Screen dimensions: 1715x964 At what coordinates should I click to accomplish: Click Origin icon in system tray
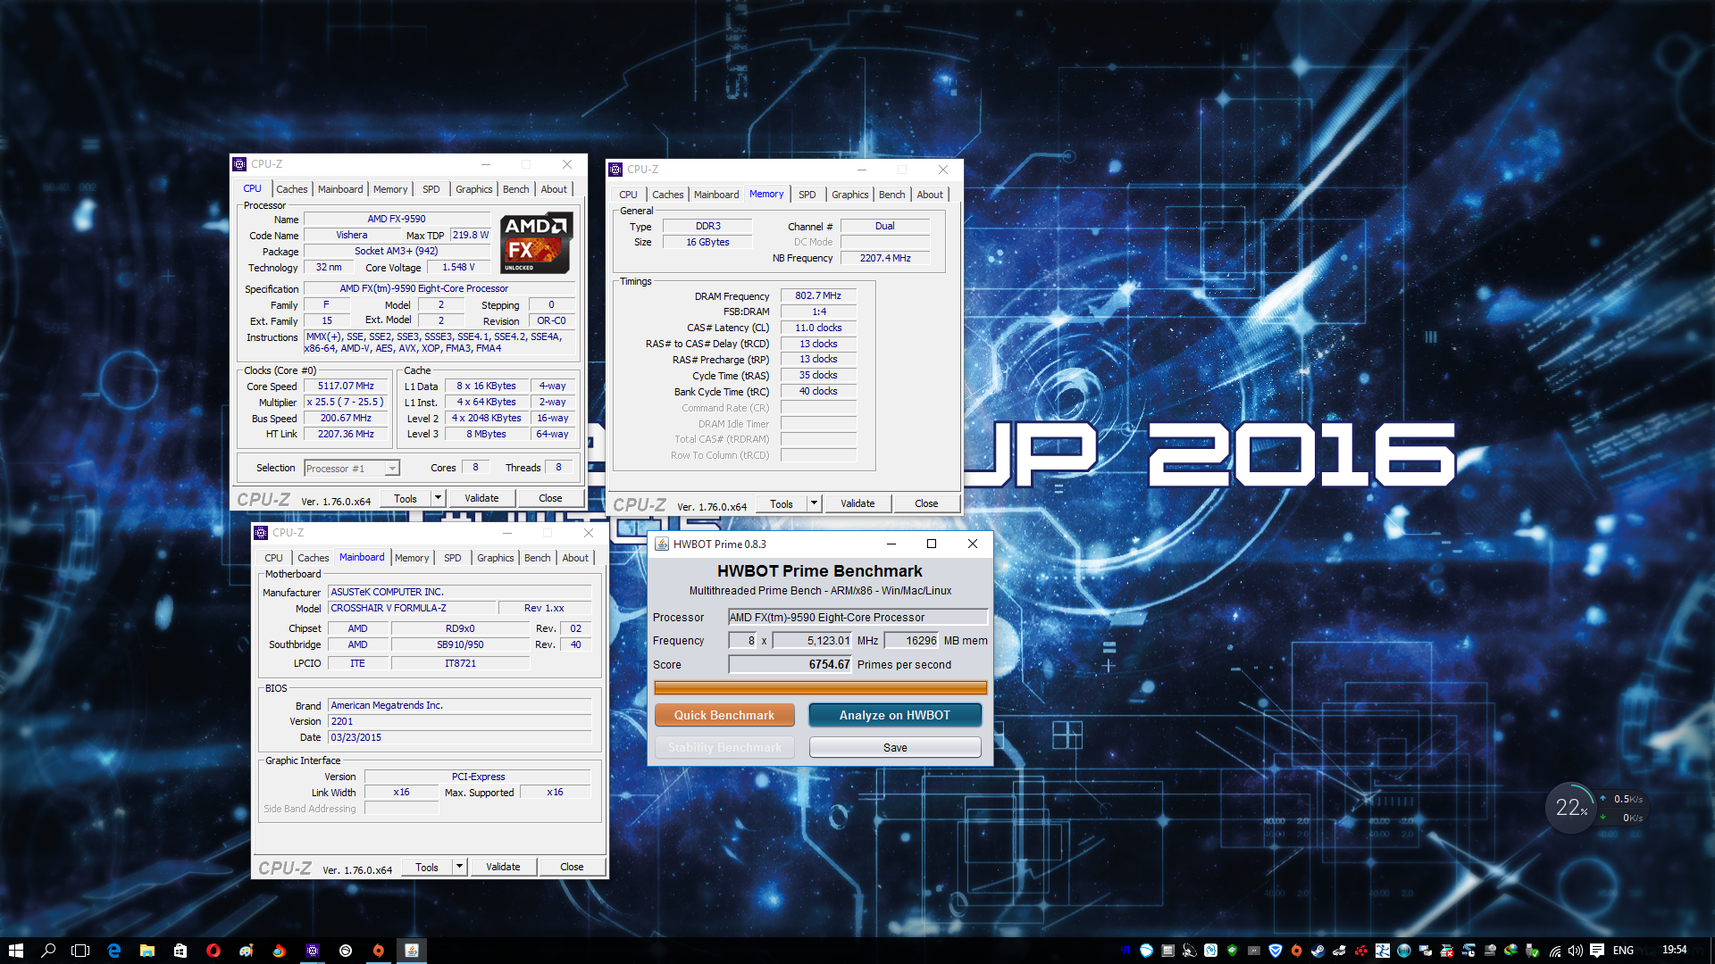click(1296, 951)
